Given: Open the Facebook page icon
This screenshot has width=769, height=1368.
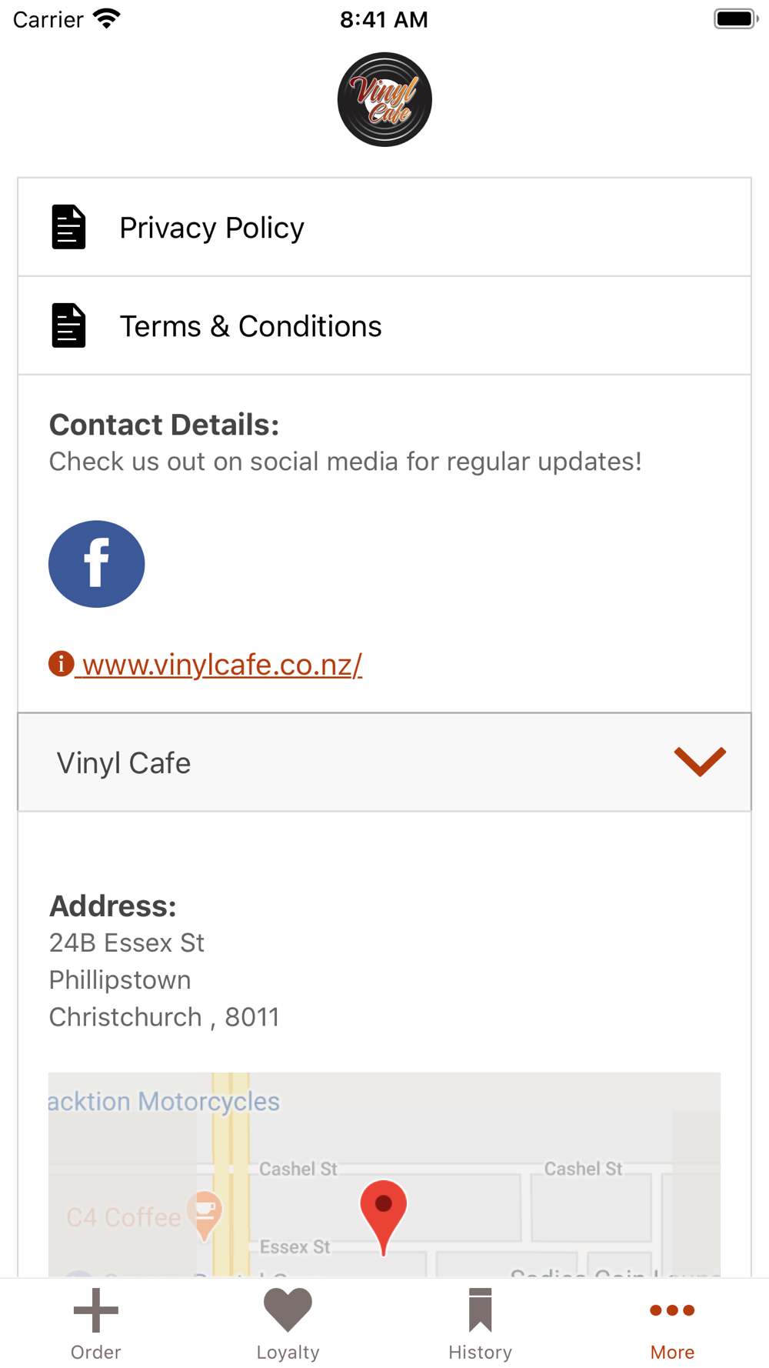Looking at the screenshot, I should pos(97,564).
